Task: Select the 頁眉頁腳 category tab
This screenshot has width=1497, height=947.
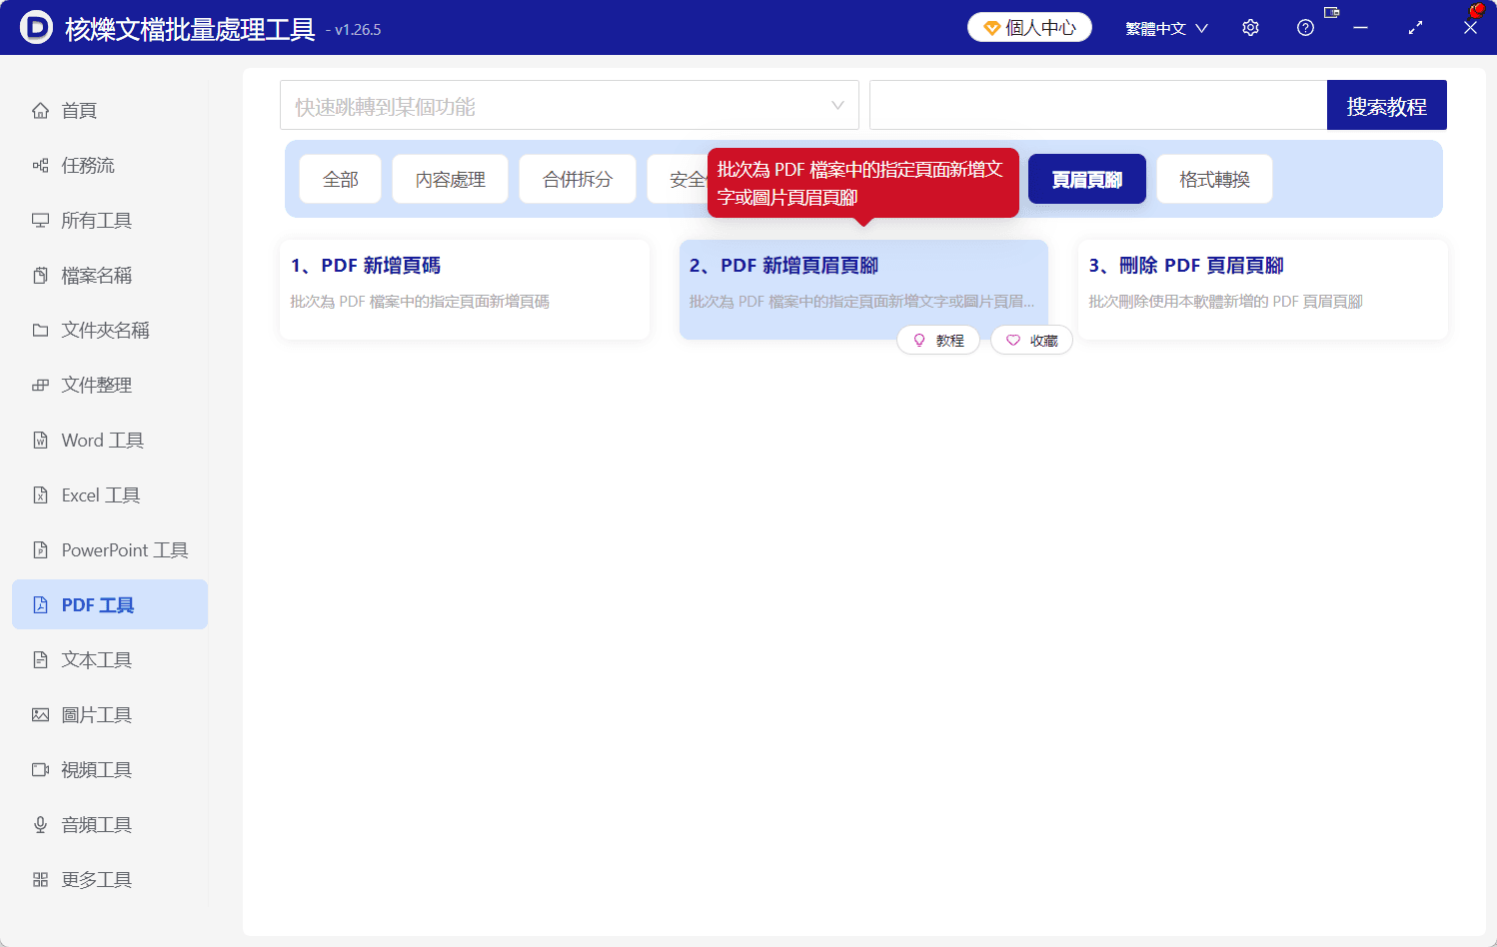Action: coord(1087,179)
